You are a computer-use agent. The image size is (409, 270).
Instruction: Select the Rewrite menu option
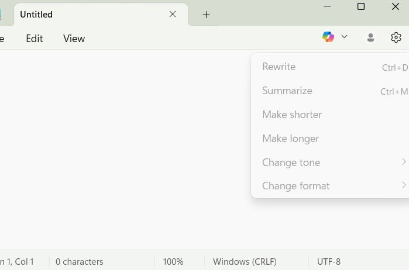279,67
